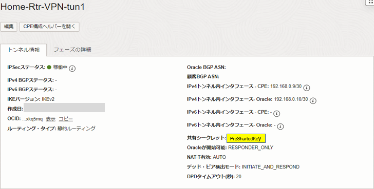
Task: Click info icon for IPv4 Oracle interface
Action: [313, 100]
